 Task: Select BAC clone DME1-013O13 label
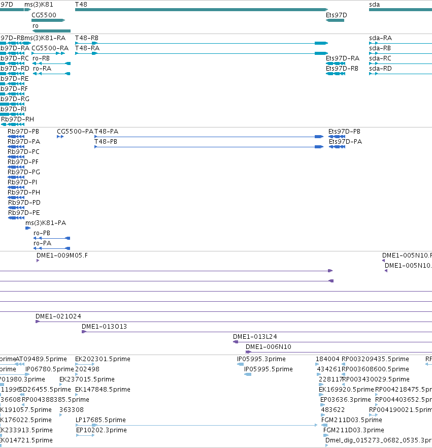click(104, 327)
